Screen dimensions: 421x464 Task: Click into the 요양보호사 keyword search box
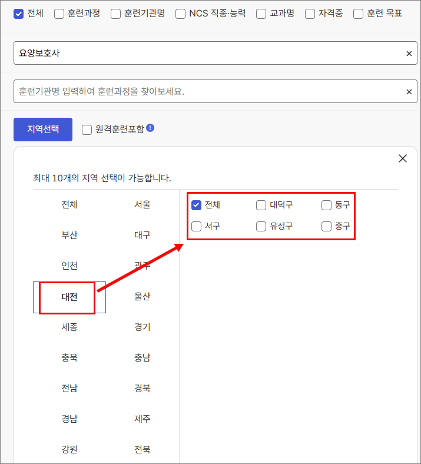[x=206, y=54]
